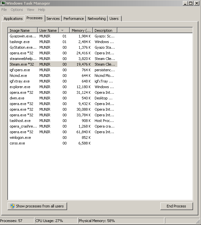The image size is (201, 225).
Task: Sort by Memory column header
Action: coord(81,30)
